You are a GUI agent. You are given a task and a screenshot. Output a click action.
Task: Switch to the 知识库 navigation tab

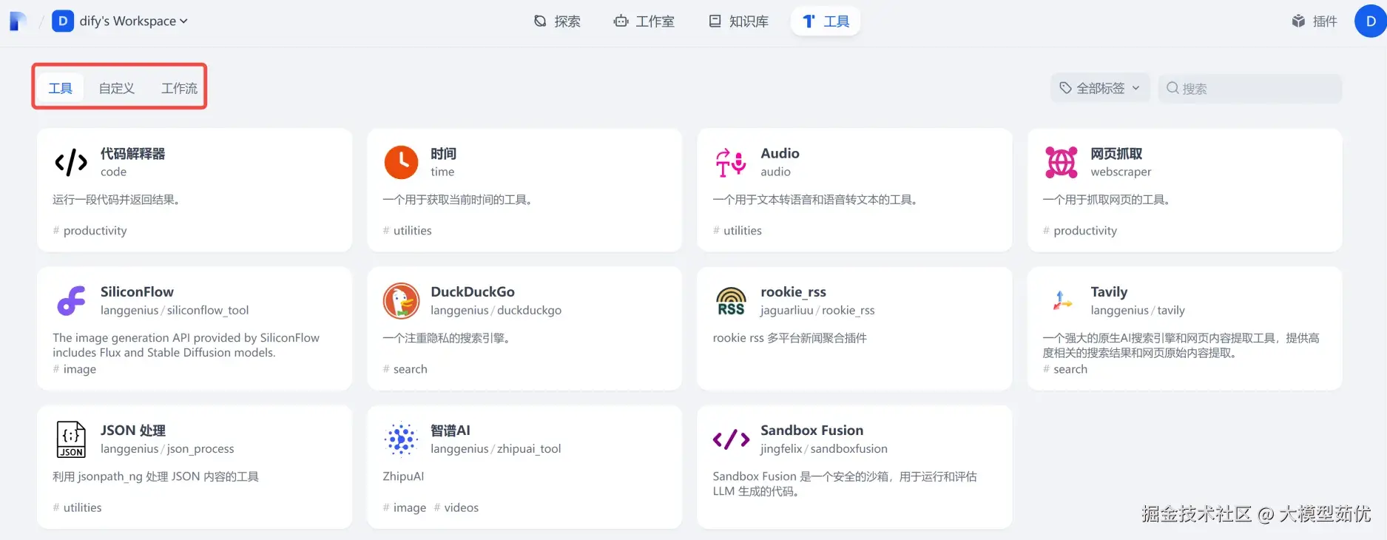pos(738,21)
